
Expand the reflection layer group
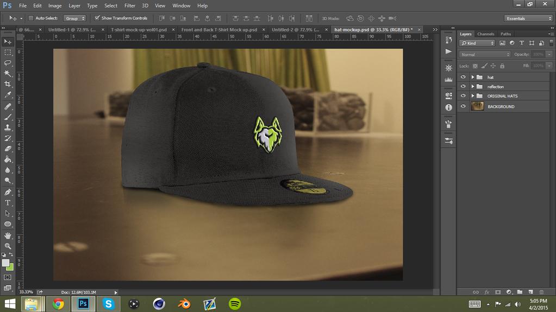[x=473, y=86]
